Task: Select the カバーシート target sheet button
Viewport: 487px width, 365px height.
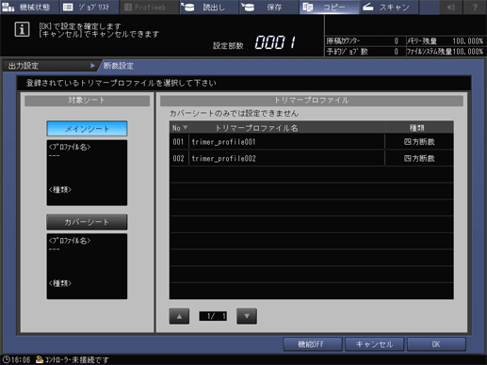Action: tap(87, 222)
